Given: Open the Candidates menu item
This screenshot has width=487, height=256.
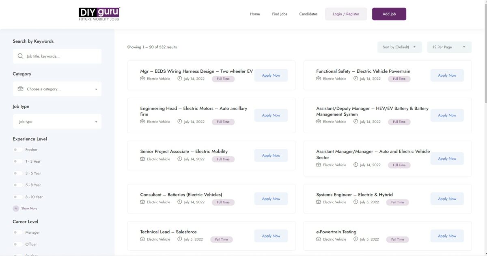Looking at the screenshot, I should point(308,14).
